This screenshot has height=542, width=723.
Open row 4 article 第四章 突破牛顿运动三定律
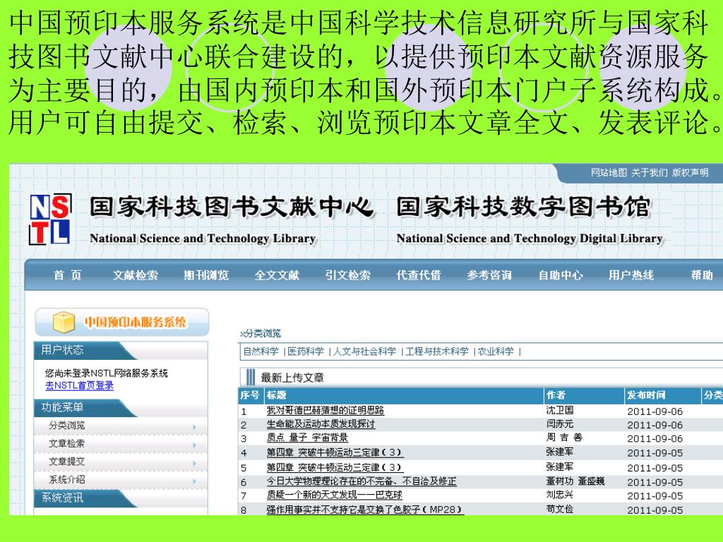tap(335, 452)
